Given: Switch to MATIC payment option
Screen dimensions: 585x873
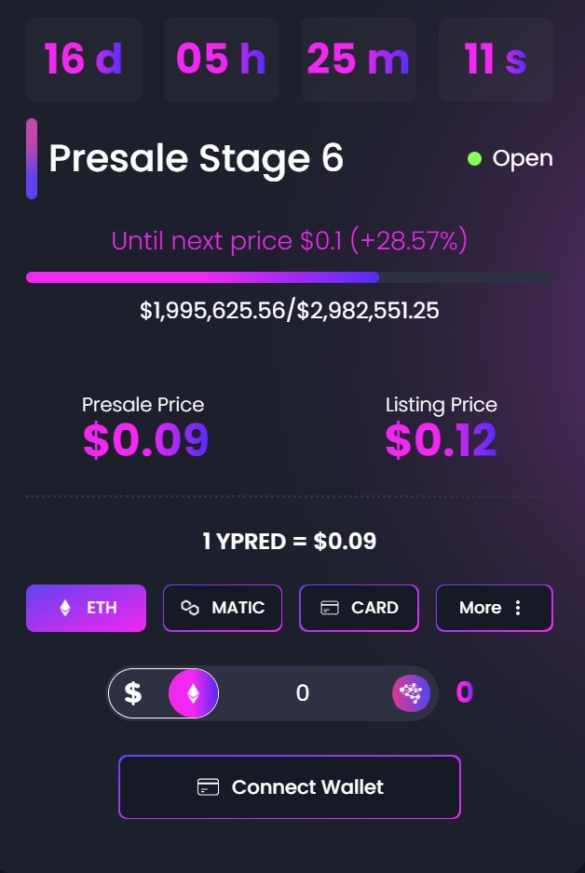Looking at the screenshot, I should [223, 608].
